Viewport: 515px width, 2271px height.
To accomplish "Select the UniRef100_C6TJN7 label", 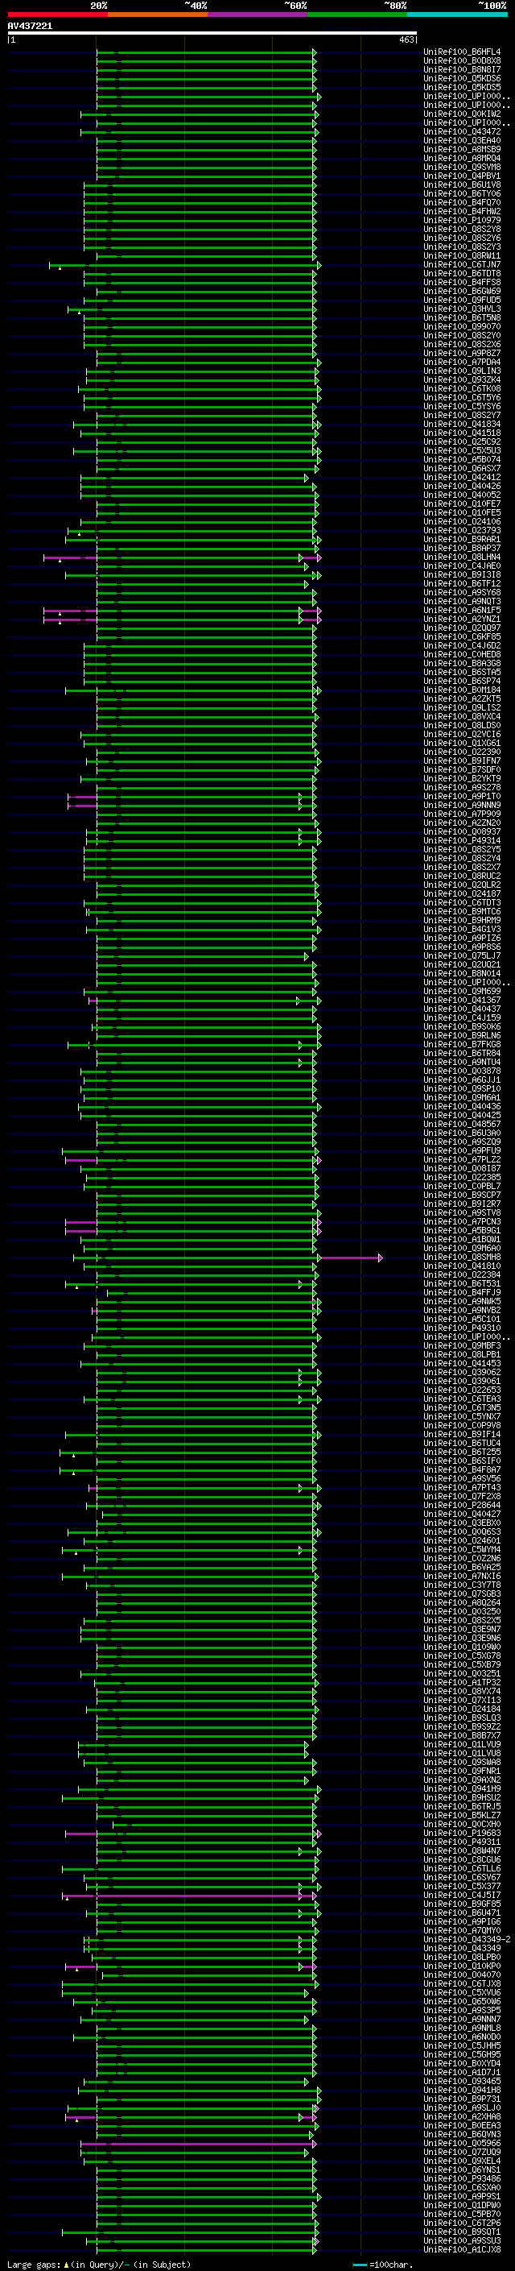I will tap(462, 264).
